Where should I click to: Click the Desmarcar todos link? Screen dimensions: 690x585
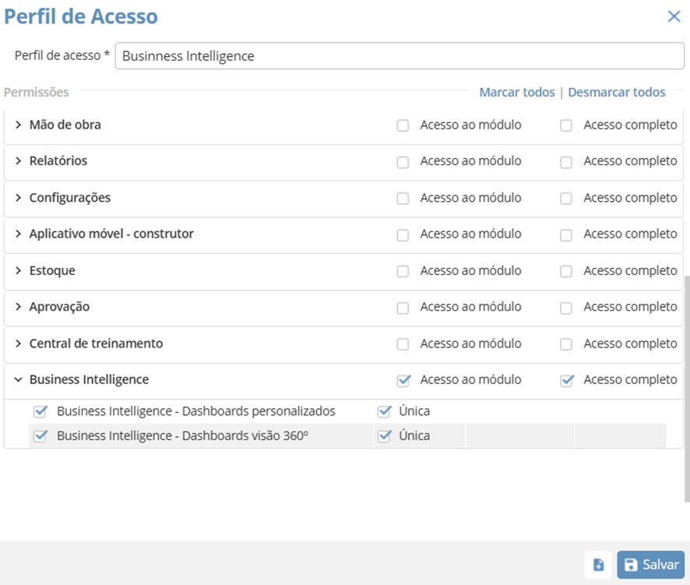616,92
